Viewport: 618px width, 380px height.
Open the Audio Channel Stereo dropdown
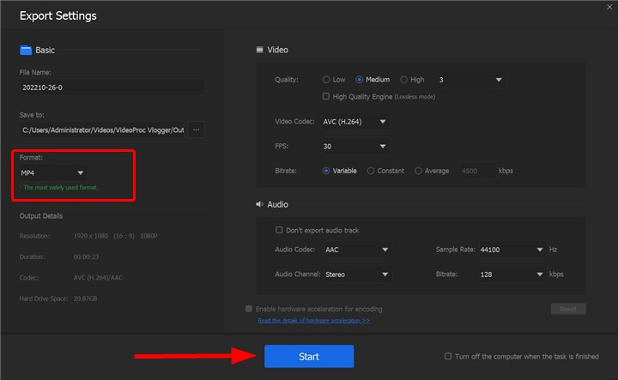pos(357,274)
